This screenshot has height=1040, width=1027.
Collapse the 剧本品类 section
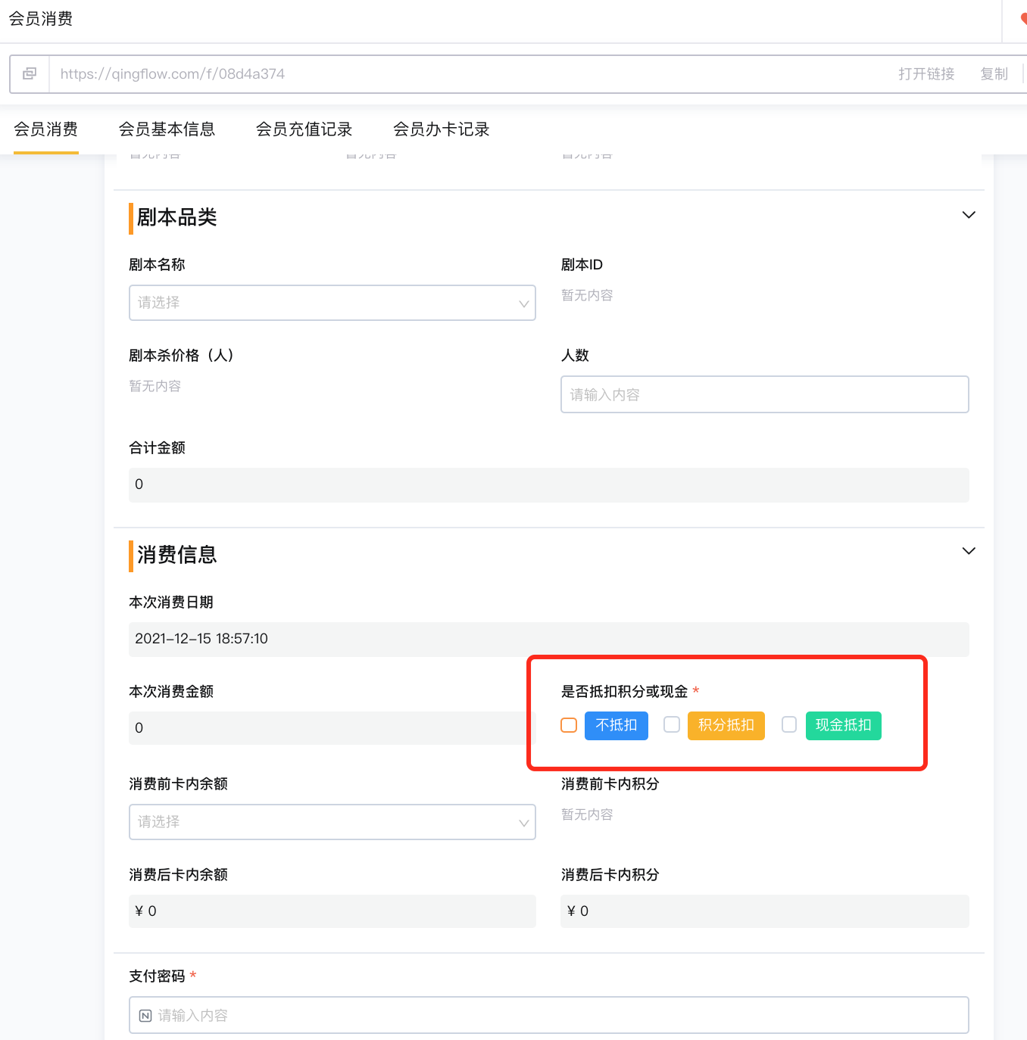coord(969,215)
